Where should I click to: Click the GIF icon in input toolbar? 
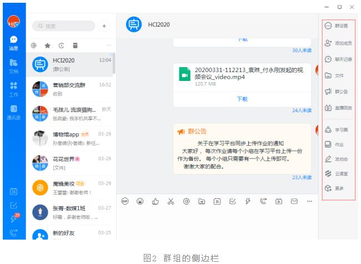pos(124,201)
